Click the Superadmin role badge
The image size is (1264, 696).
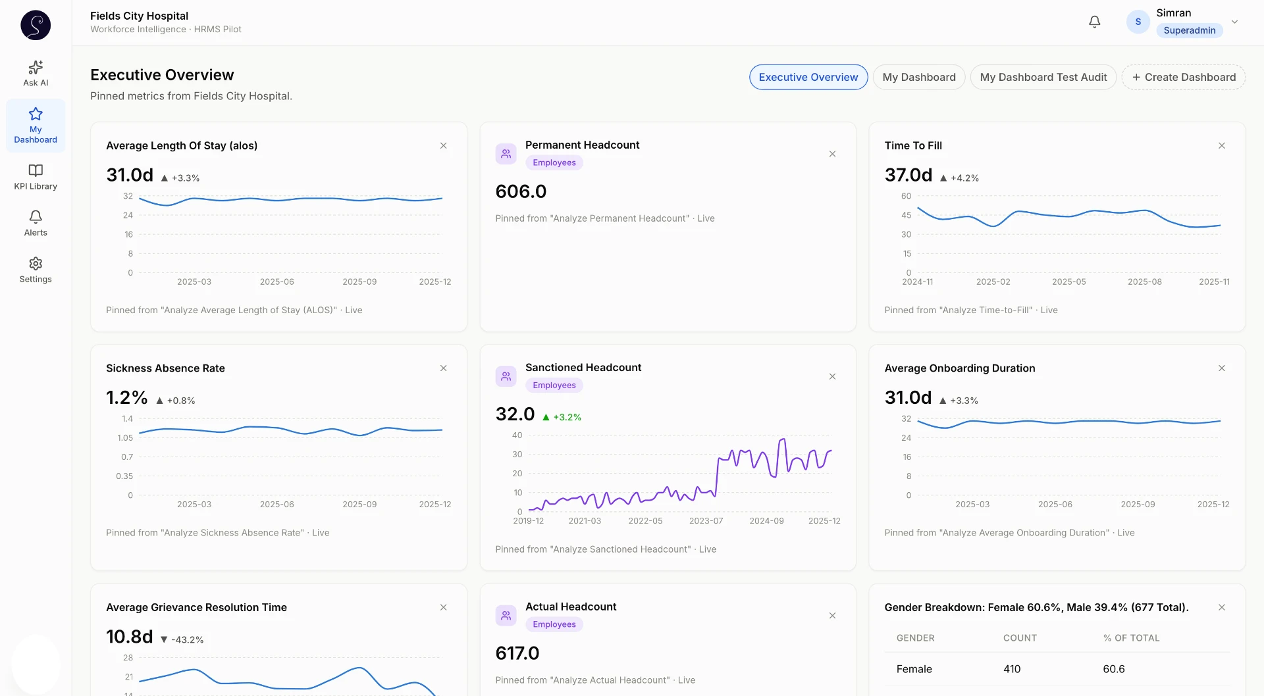tap(1190, 30)
